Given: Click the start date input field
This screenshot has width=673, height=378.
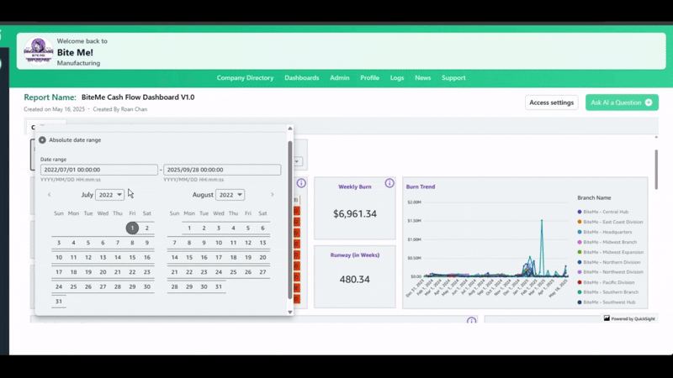Looking at the screenshot, I should pyautogui.click(x=99, y=170).
